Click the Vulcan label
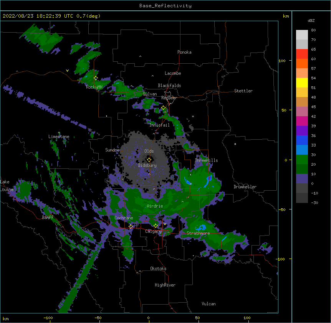Screen dimensions: 331x323 209,304
